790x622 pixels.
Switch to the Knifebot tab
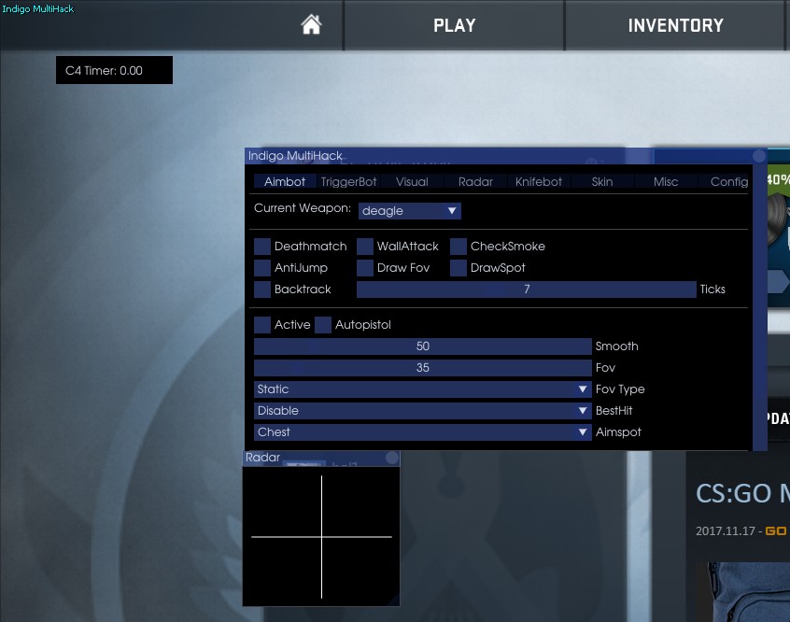tap(539, 181)
